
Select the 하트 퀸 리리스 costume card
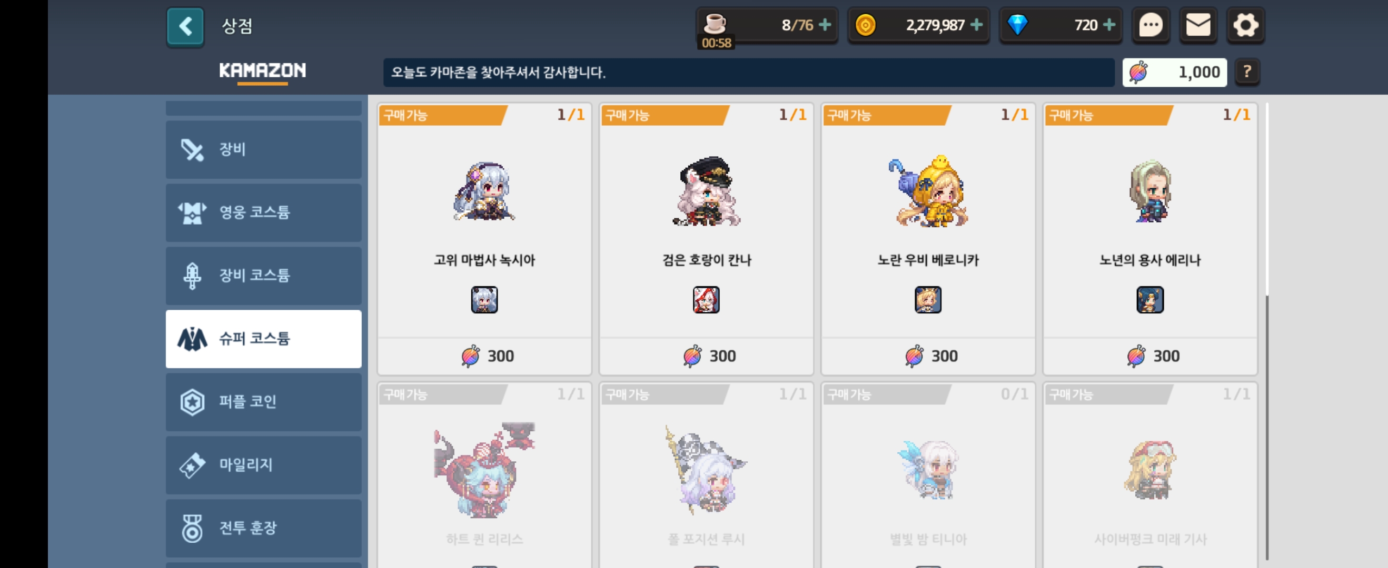(x=484, y=475)
